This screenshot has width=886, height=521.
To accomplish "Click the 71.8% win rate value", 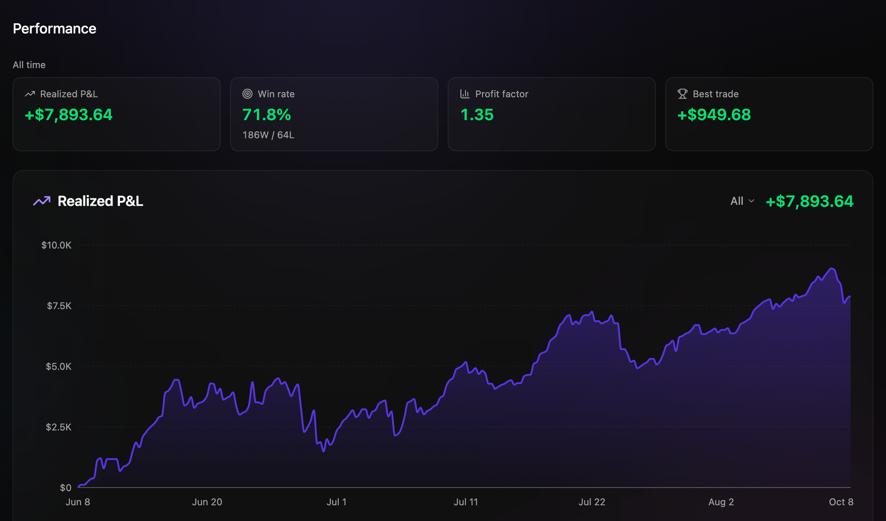I will tap(266, 115).
